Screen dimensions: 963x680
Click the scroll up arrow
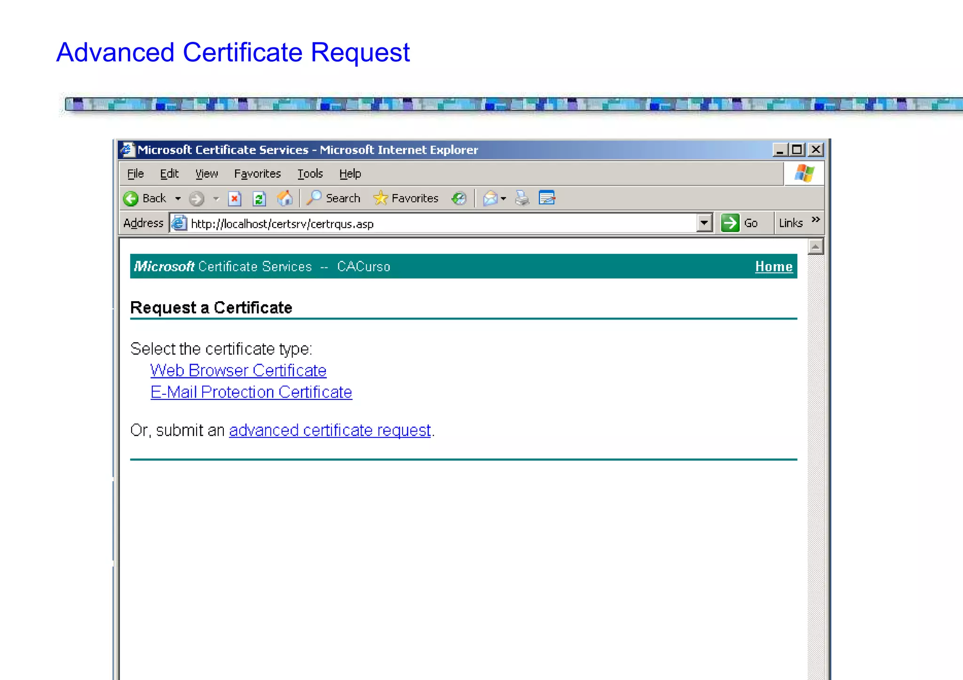click(x=816, y=247)
